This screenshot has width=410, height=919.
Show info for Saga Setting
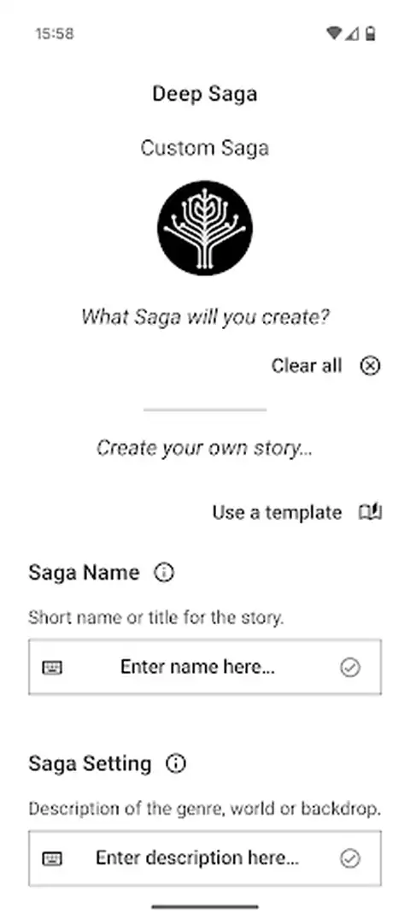(176, 763)
